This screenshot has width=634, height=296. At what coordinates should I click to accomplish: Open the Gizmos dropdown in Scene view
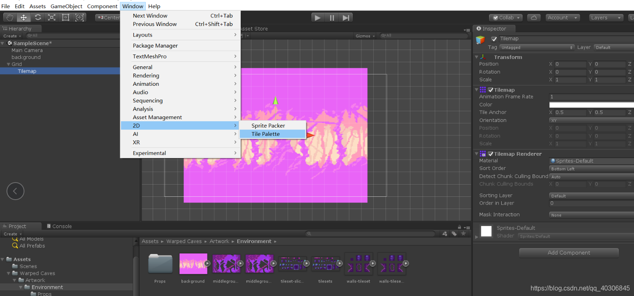[365, 36]
